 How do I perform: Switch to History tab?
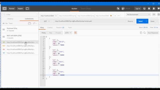[x=10, y=19]
